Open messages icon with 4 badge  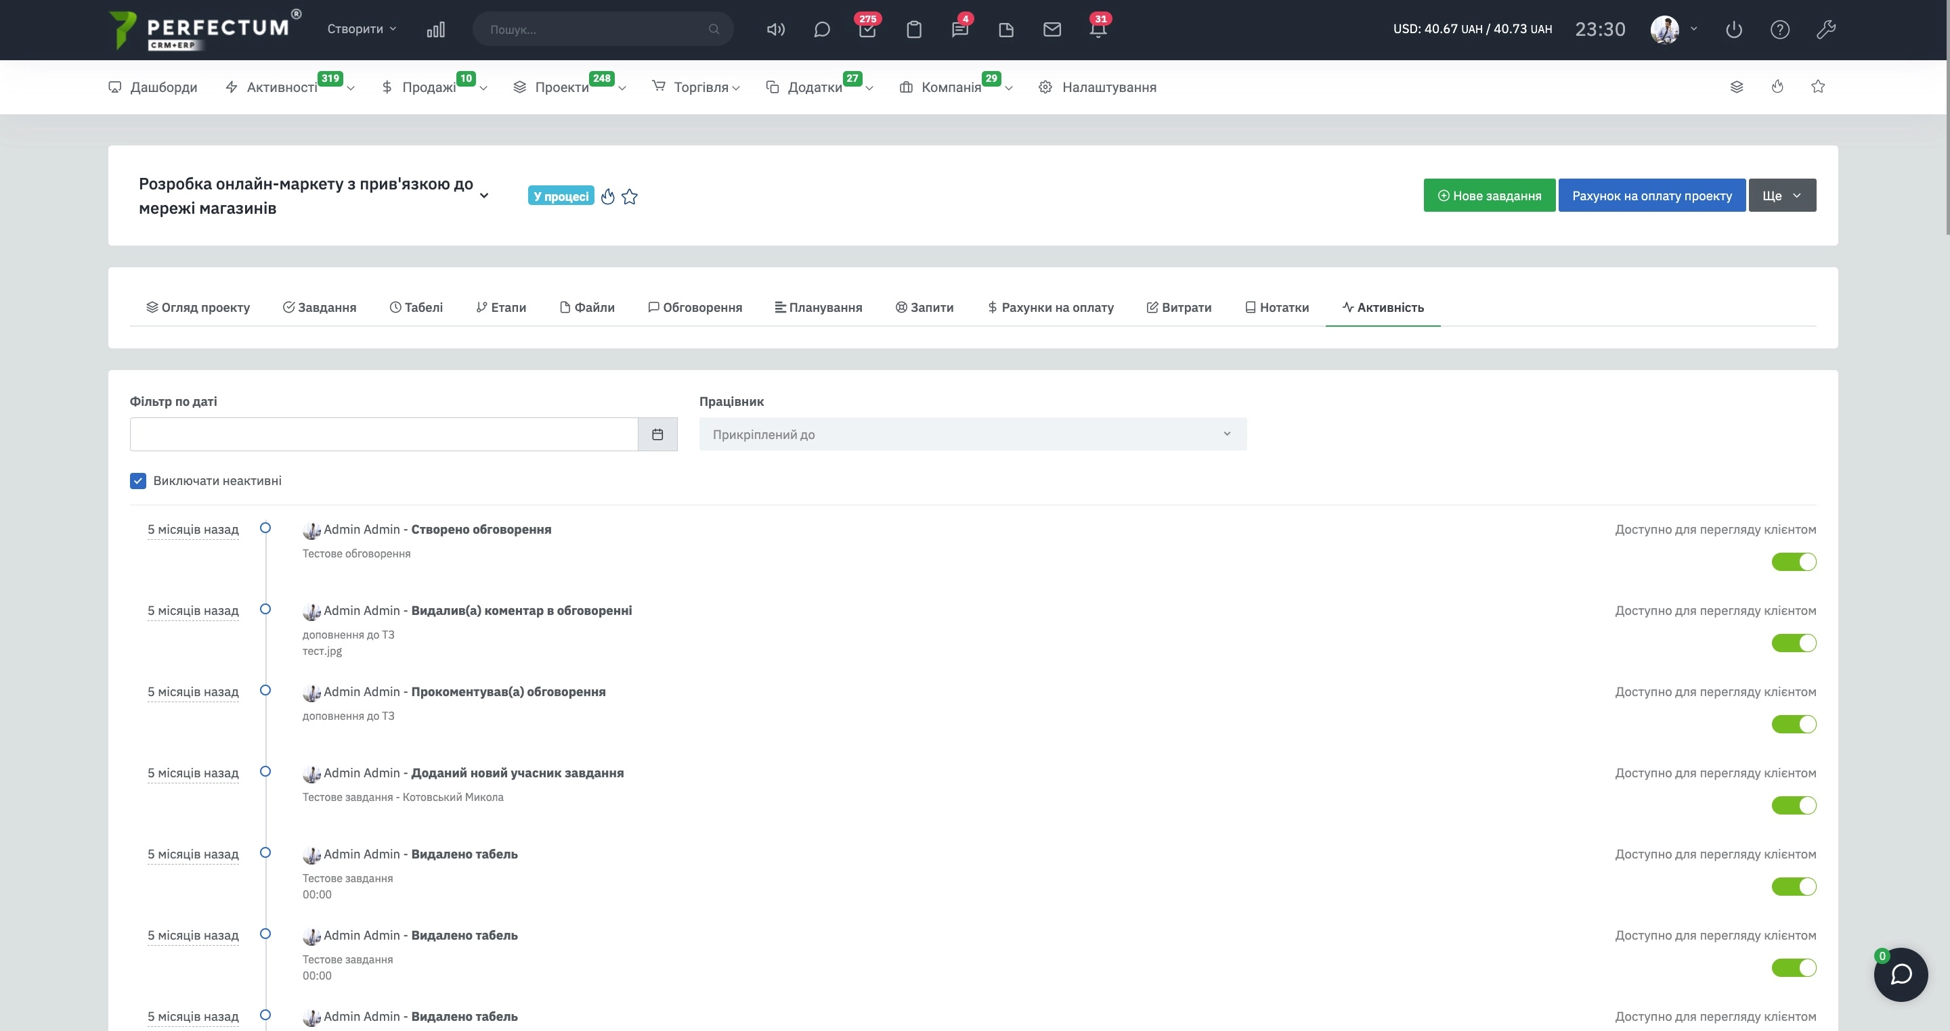pyautogui.click(x=960, y=28)
